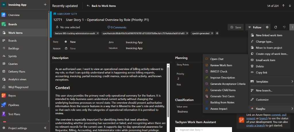Click the revert changes icon
Viewport: 294px width, 132px height.
(284, 27)
